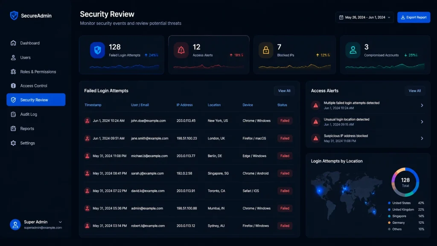Image resolution: width=437 pixels, height=246 pixels.
Task: Click the SecureAdmin shield logo
Action: pyautogui.click(x=14, y=16)
